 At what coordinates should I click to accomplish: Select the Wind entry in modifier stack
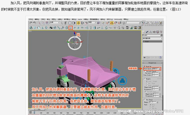[153, 41]
